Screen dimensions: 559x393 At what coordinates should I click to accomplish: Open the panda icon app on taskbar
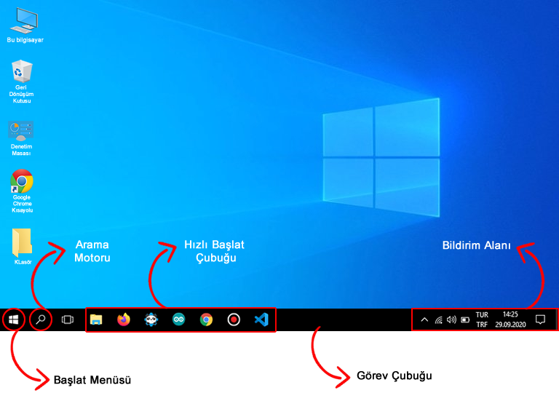pos(151,319)
